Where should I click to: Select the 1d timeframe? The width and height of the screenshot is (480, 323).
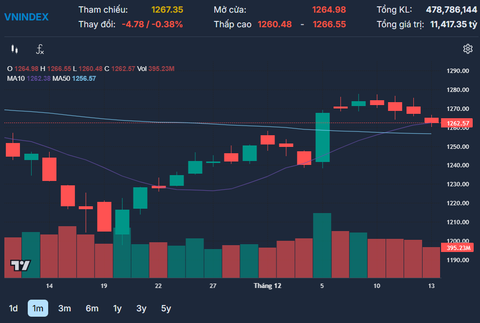click(14, 308)
